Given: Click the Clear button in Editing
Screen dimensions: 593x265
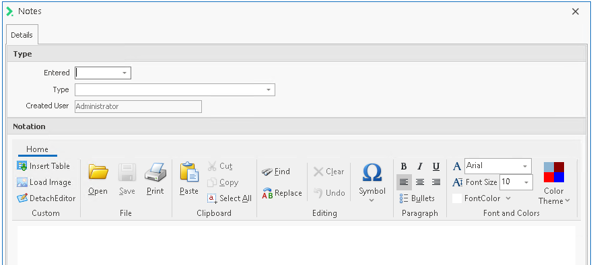Looking at the screenshot, I should pyautogui.click(x=328, y=172).
